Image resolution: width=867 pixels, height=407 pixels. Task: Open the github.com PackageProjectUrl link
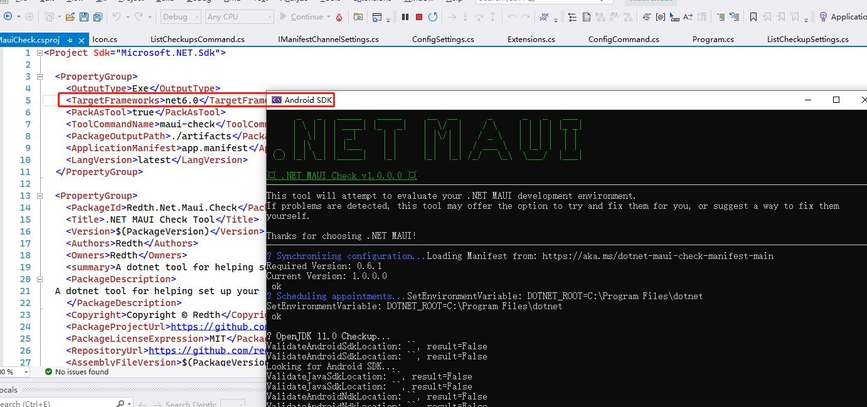point(218,327)
